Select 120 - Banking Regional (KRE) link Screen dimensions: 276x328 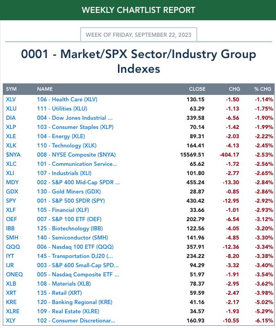pos(75,302)
